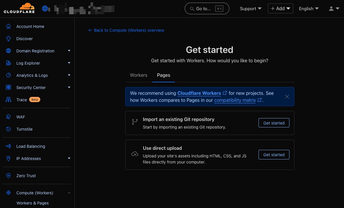
Task: Click the Load Balancing icon
Action: tap(8, 146)
